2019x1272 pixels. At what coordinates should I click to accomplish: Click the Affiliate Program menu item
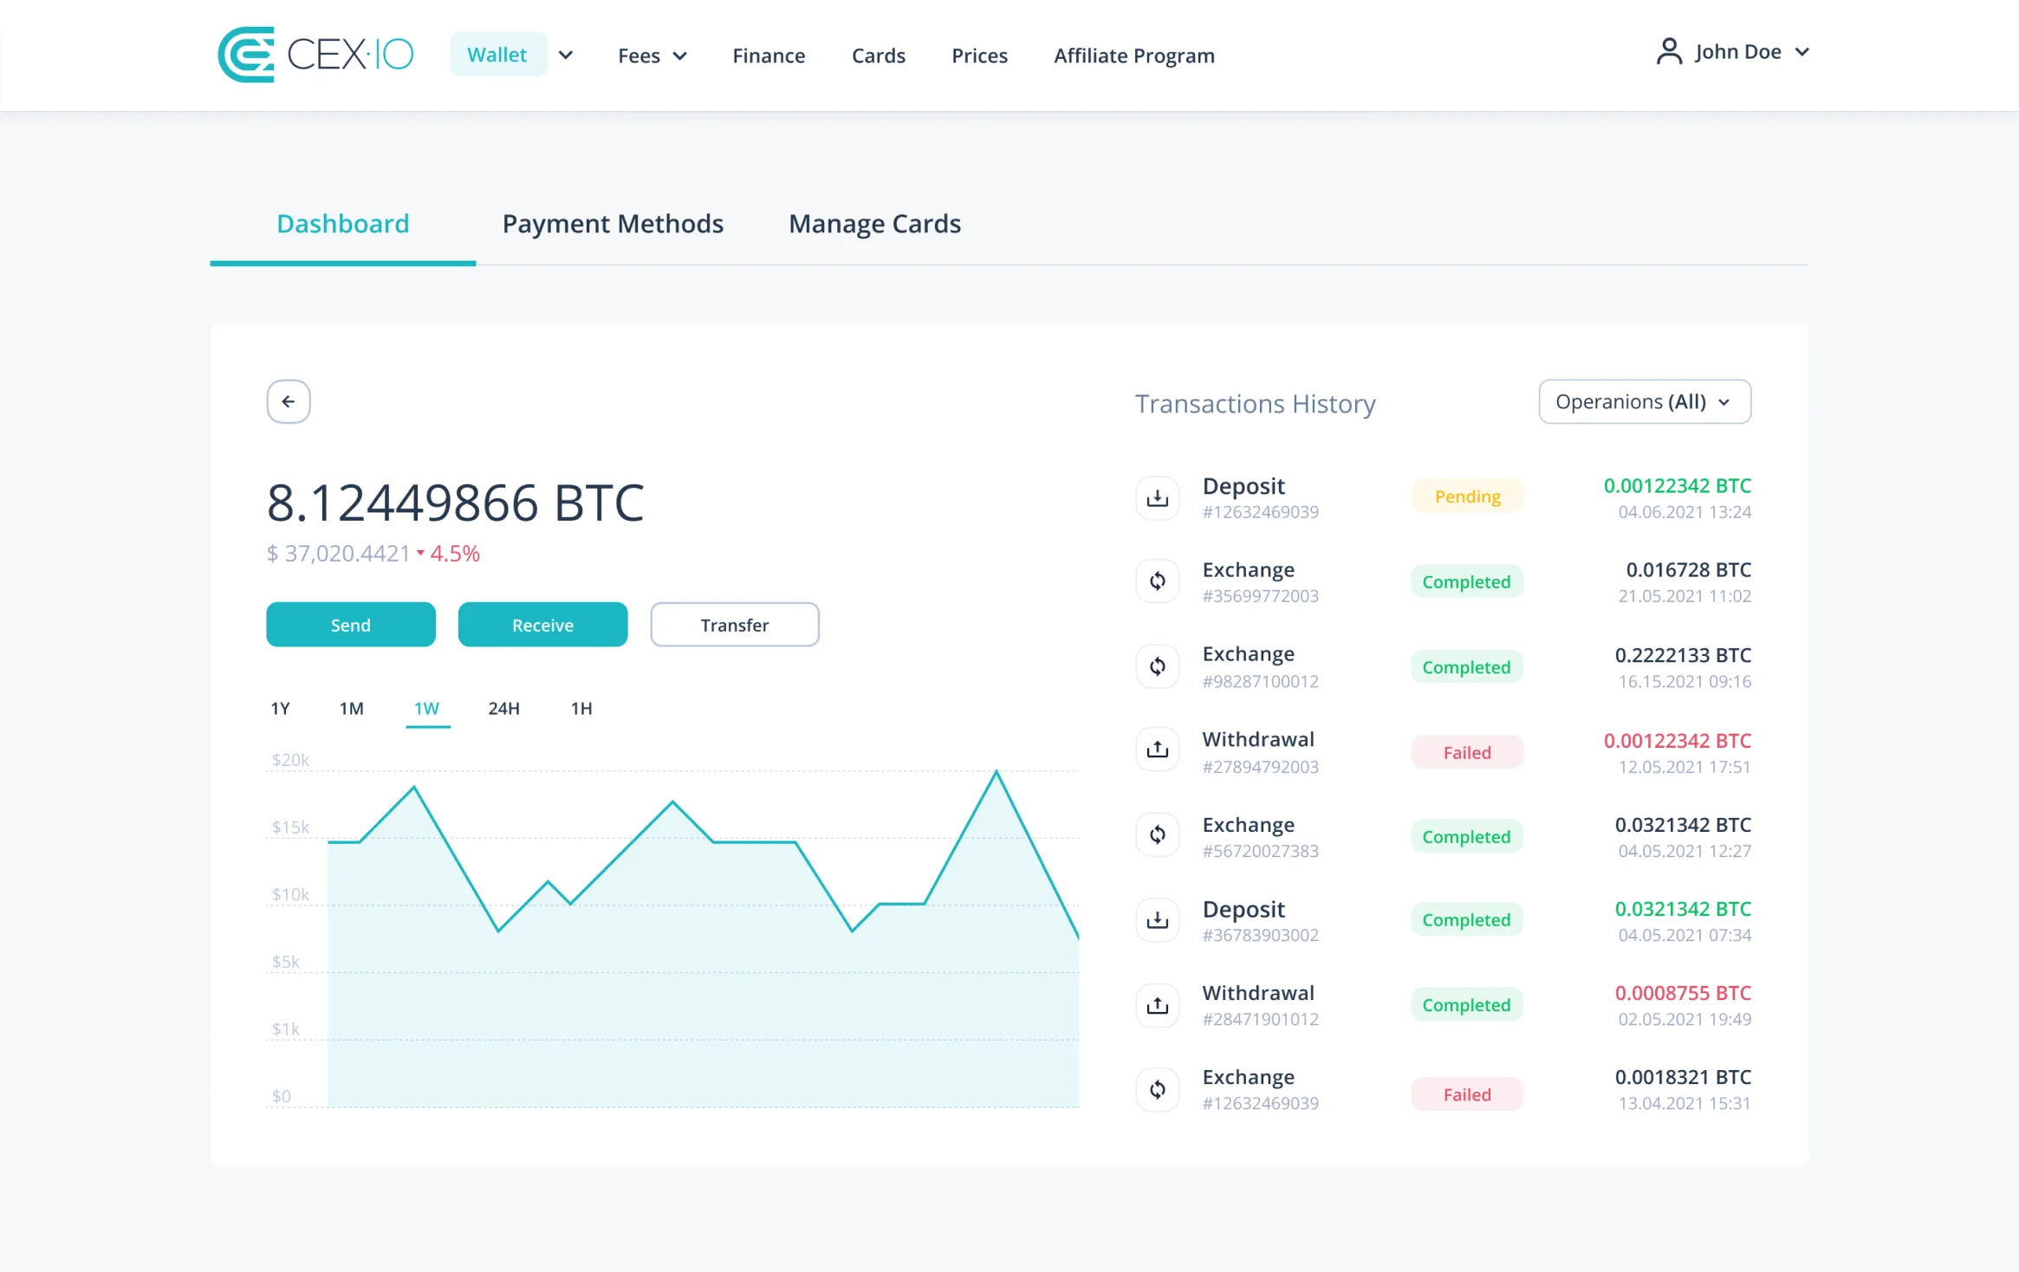coord(1135,55)
